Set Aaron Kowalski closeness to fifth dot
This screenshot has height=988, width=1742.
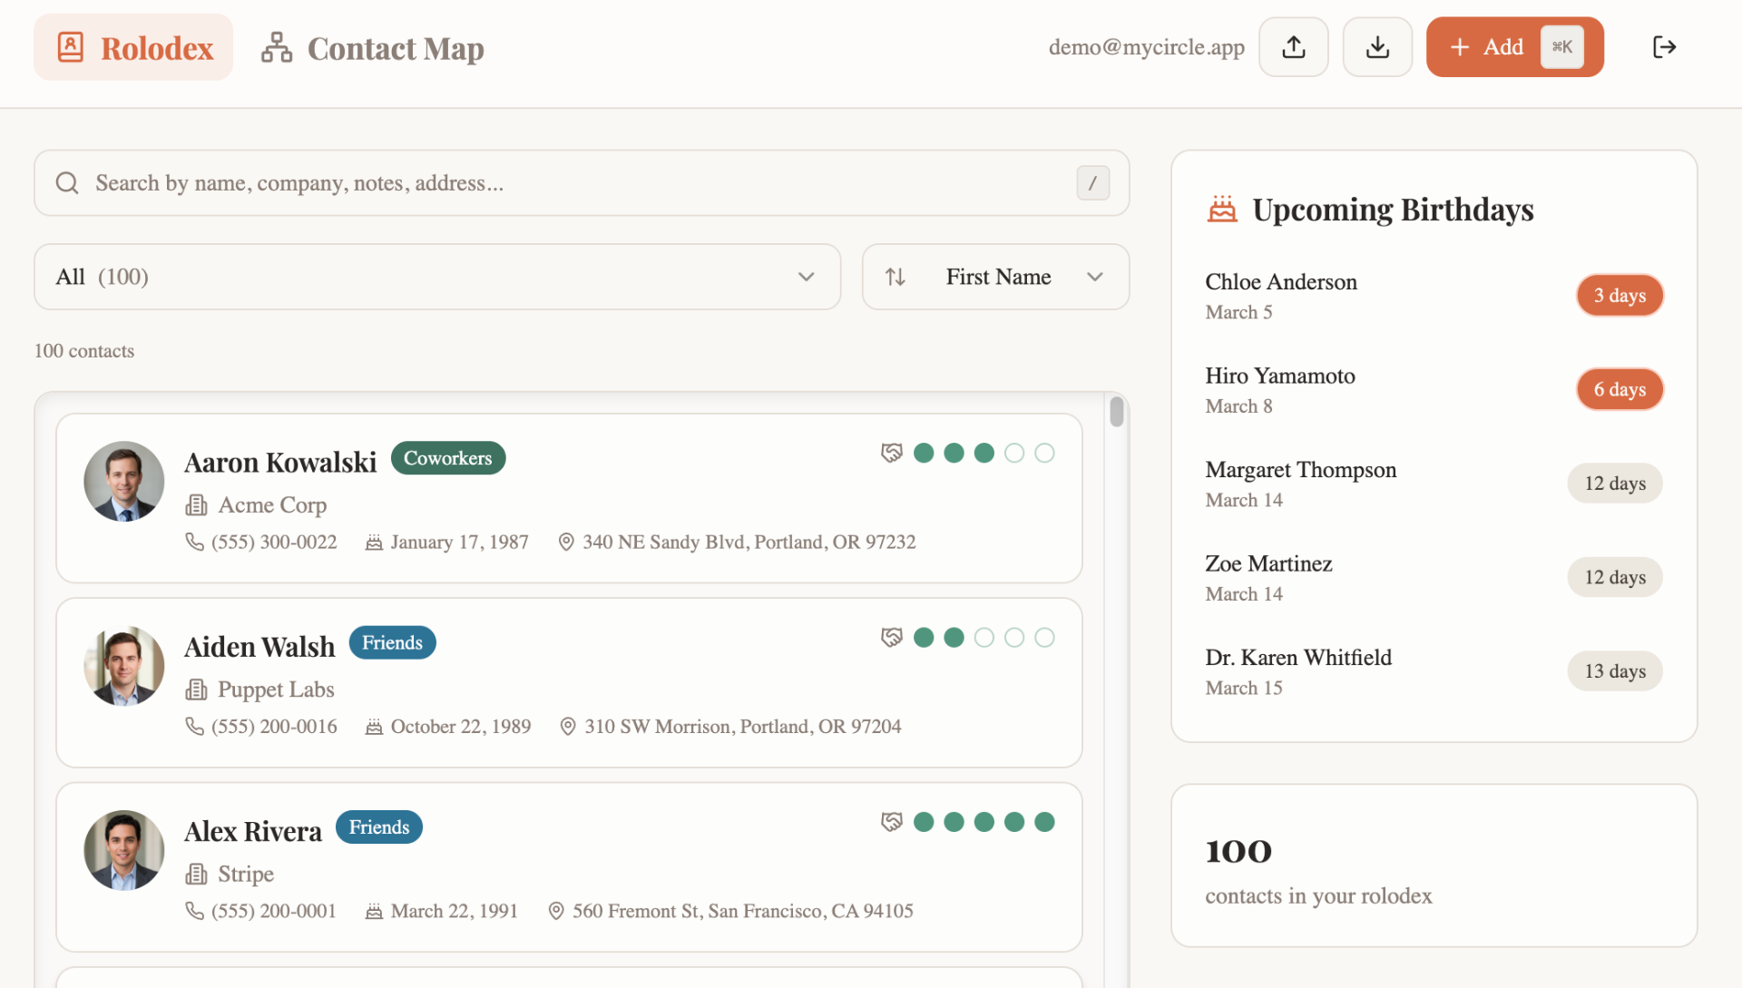(x=1044, y=453)
